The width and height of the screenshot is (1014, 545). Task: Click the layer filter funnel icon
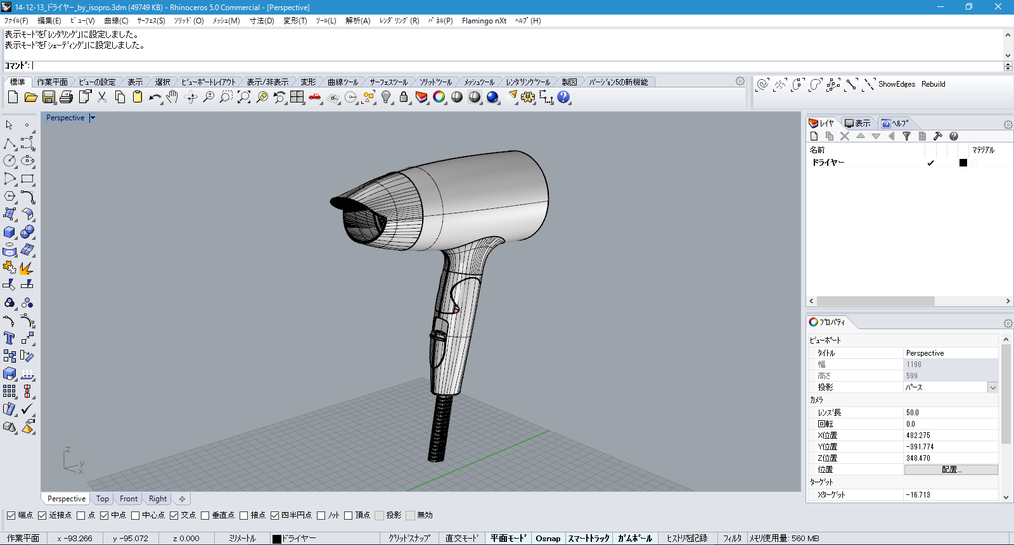907,136
